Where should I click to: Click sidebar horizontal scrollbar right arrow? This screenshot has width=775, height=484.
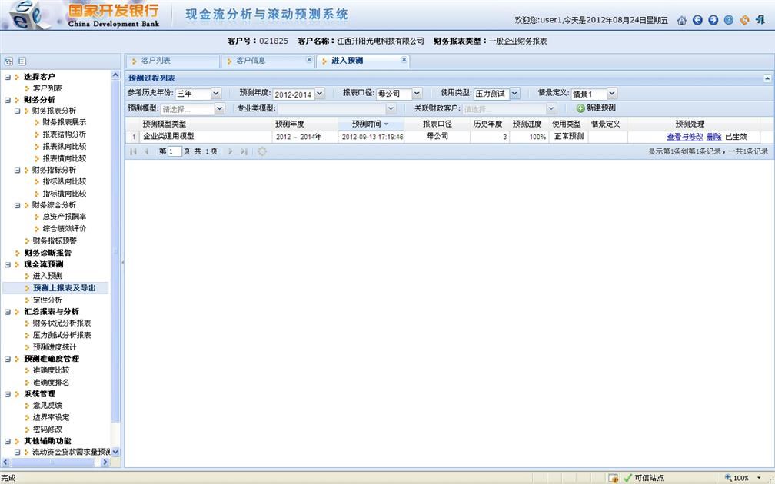click(105, 462)
